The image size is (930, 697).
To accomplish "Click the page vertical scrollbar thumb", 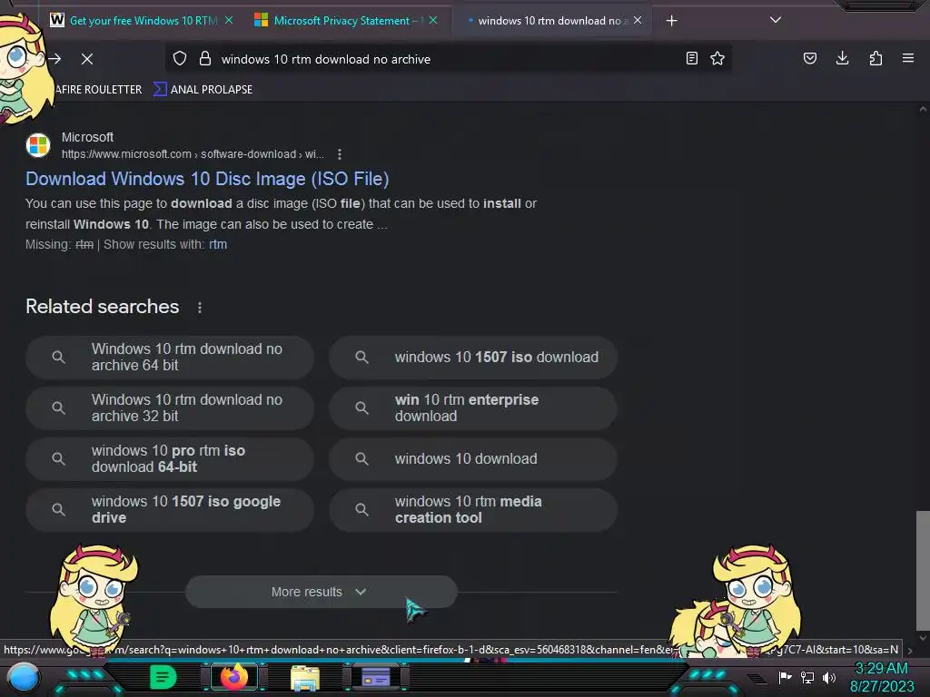I will (x=923, y=570).
